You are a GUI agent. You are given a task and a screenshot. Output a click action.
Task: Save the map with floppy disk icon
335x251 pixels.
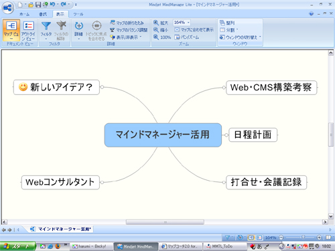38,5
